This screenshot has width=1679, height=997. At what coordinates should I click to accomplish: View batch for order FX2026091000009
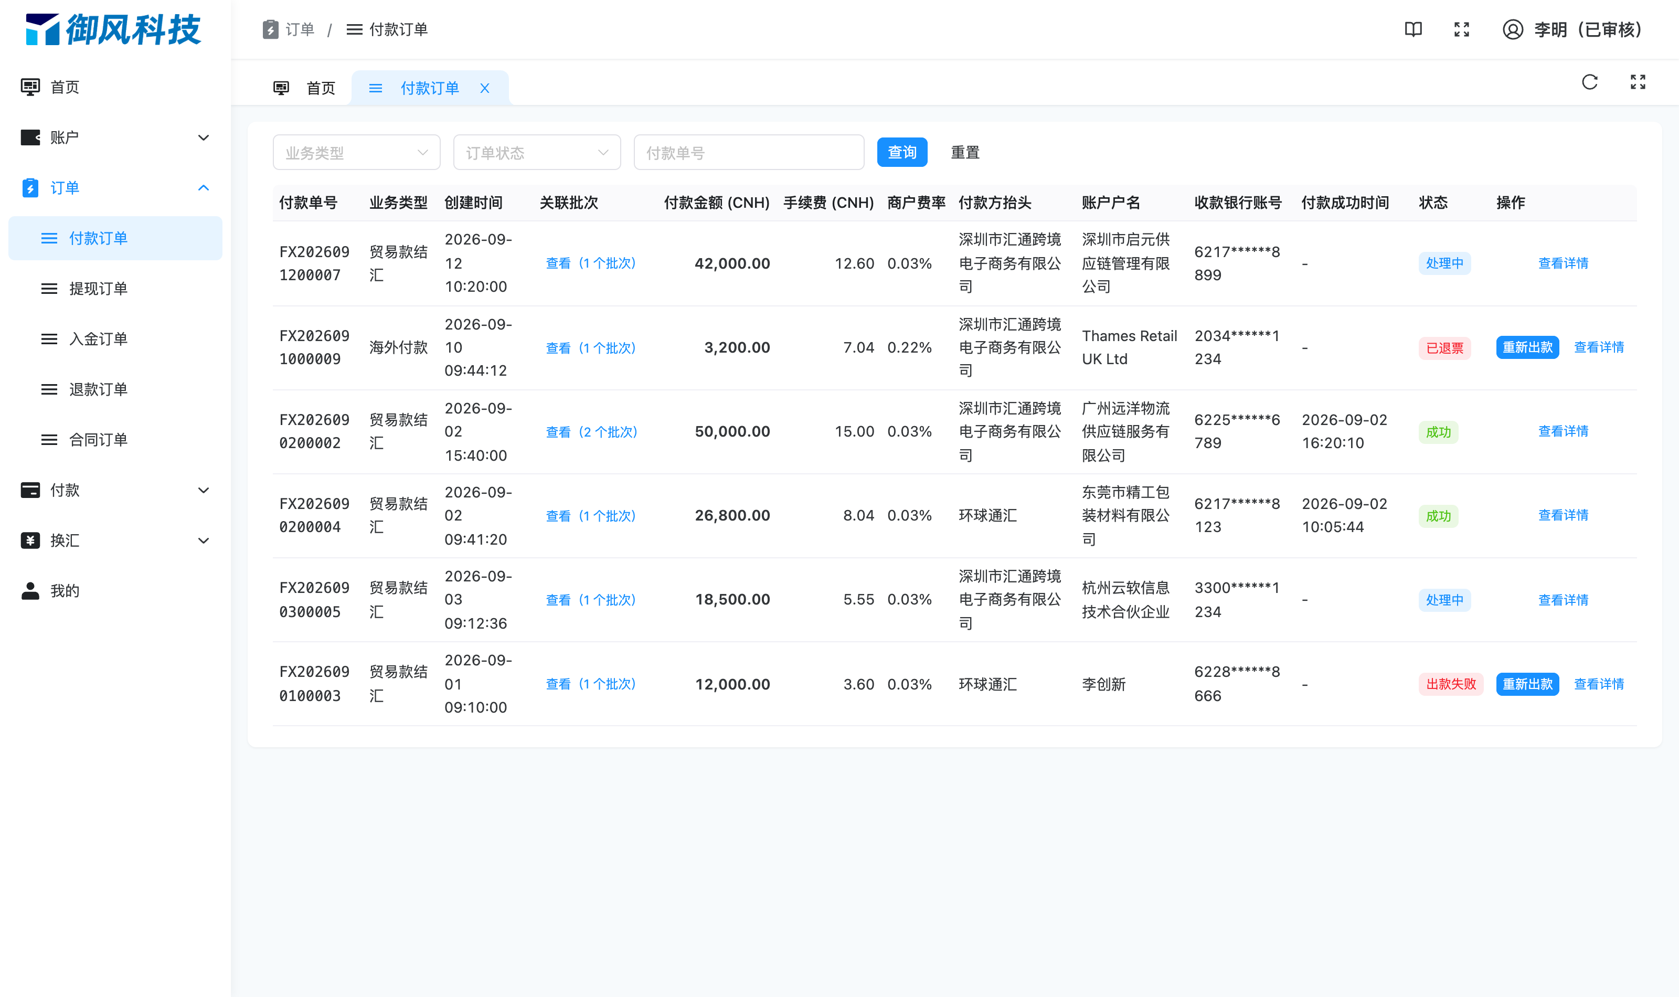(591, 348)
